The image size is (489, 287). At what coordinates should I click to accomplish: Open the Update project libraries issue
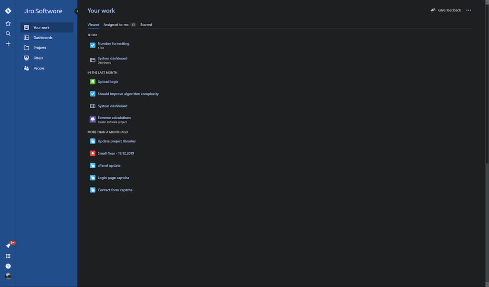tap(117, 141)
